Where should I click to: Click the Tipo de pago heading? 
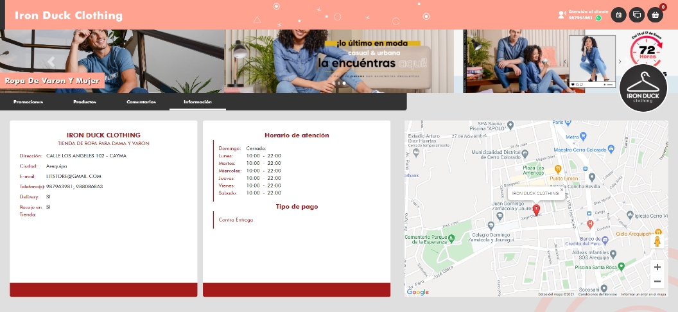(x=297, y=207)
